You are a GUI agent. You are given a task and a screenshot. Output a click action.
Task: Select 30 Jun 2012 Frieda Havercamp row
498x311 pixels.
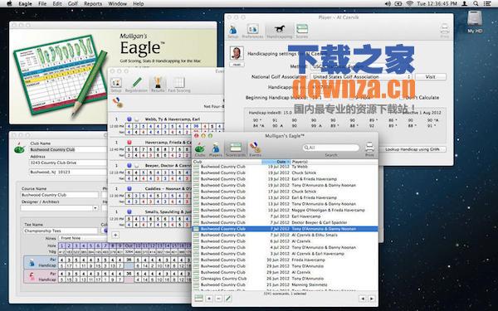tap(285, 260)
